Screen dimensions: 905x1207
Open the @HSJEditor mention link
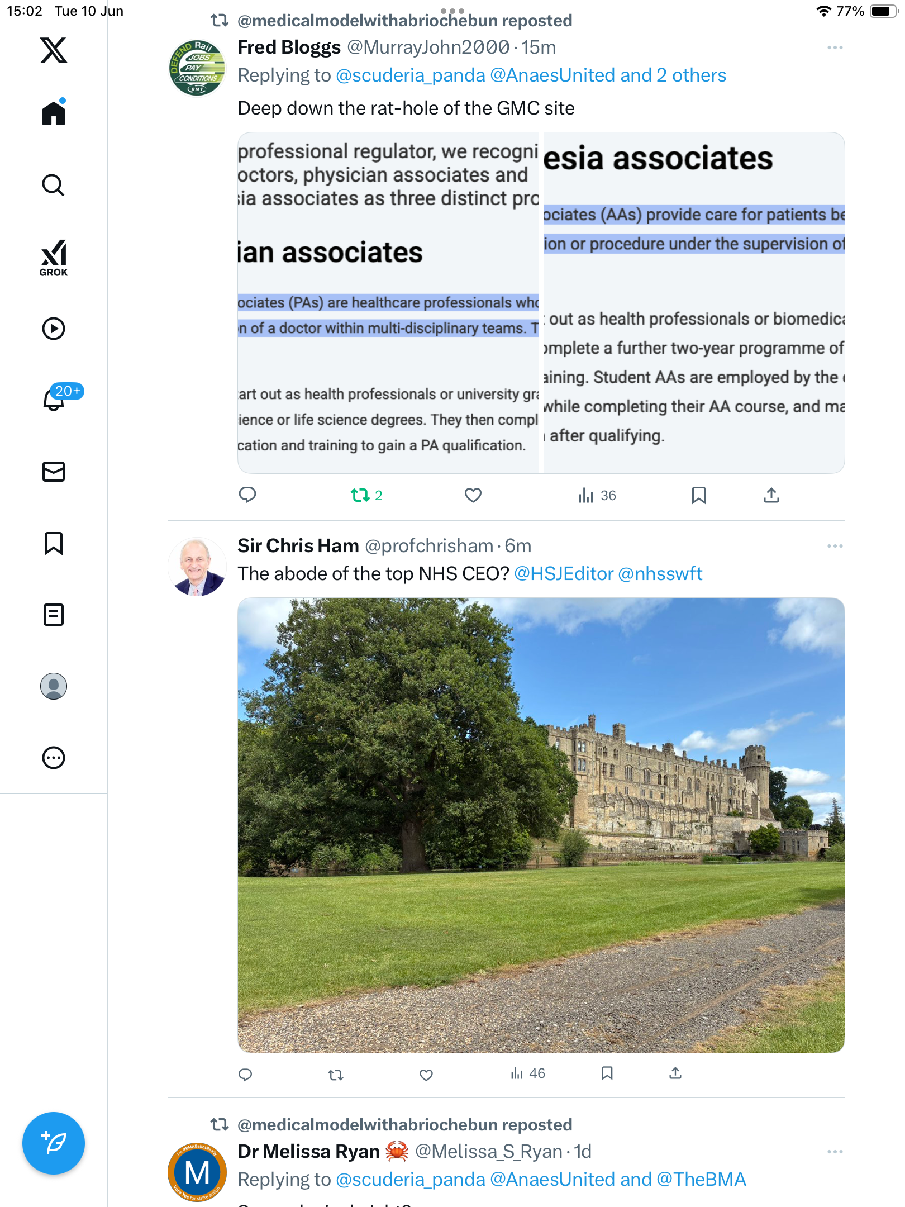click(564, 573)
